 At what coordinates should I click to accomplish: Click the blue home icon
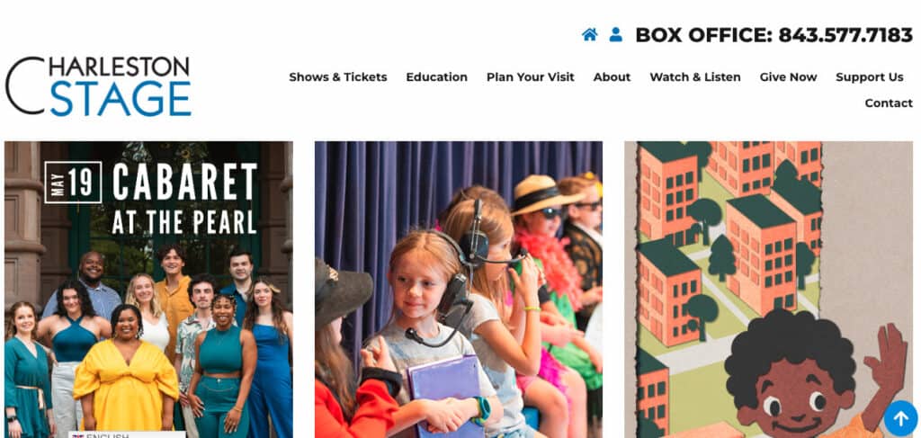pyautogui.click(x=590, y=35)
